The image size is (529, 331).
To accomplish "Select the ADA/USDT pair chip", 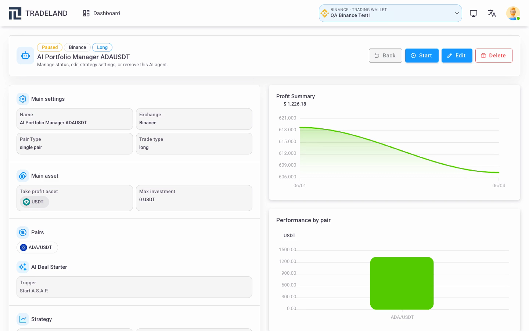I will click(37, 248).
